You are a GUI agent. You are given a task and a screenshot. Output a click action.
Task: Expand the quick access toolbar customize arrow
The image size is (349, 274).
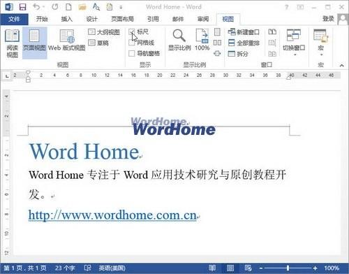click(x=121, y=7)
